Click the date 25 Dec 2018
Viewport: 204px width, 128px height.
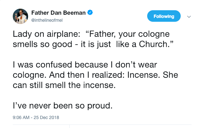coord(46,117)
